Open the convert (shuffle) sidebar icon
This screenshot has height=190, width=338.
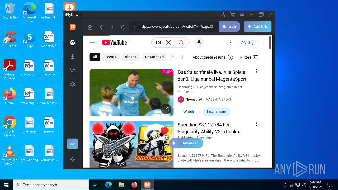[73, 71]
